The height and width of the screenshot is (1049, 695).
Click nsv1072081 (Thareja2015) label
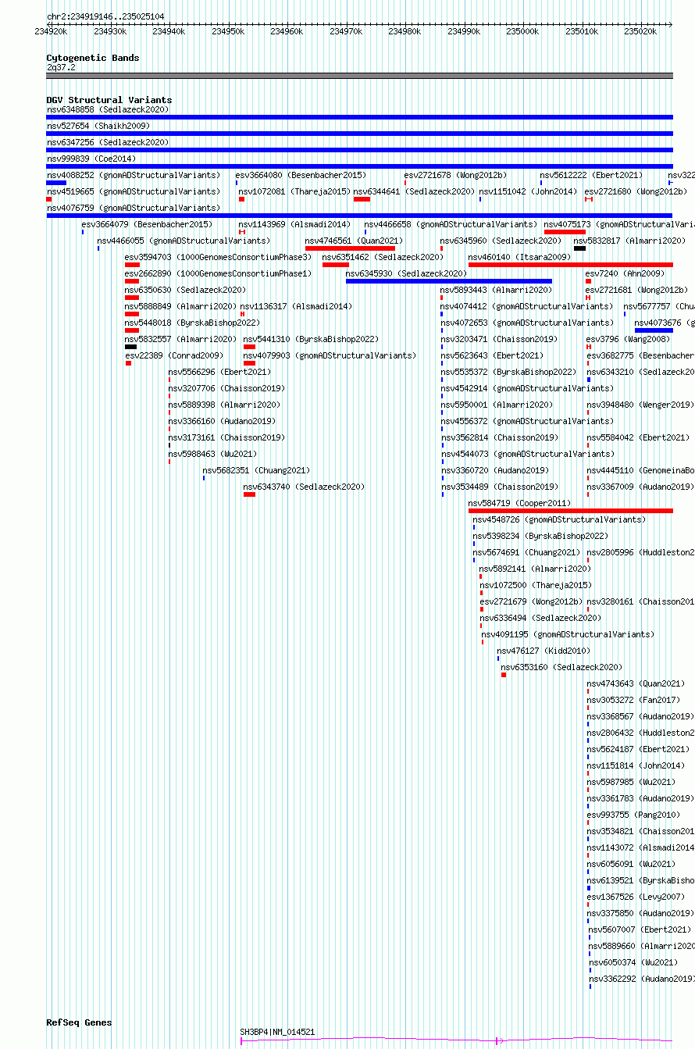294,191
